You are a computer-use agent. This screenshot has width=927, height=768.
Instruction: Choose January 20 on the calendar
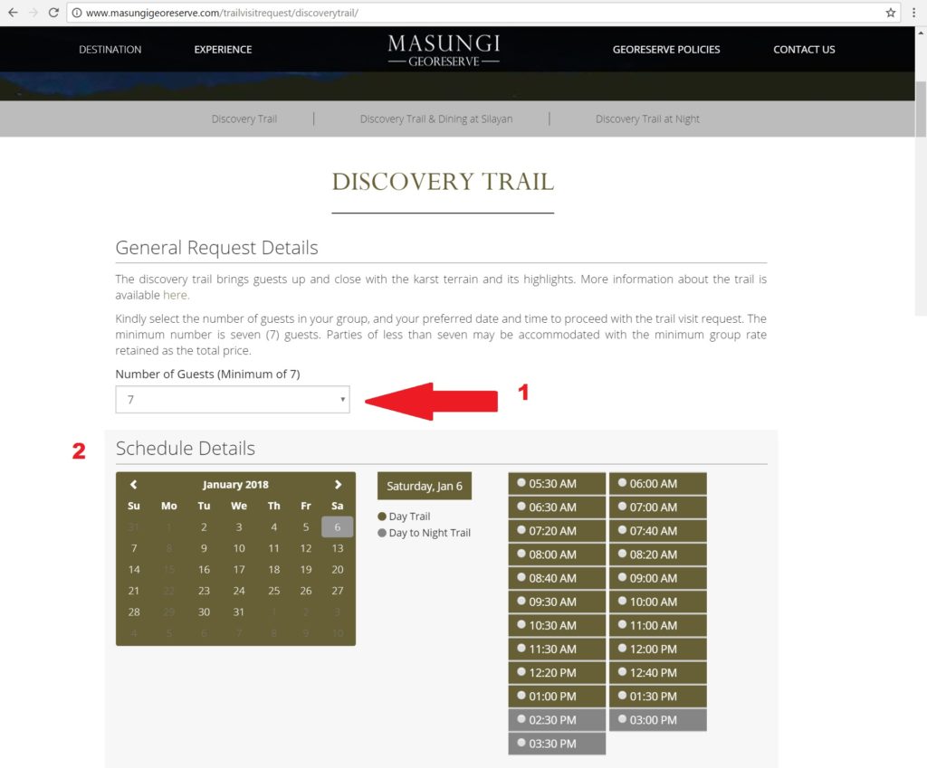[338, 570]
